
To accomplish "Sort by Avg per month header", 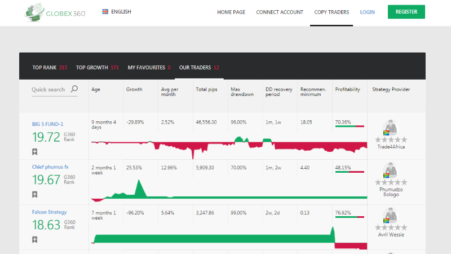I will click(170, 91).
